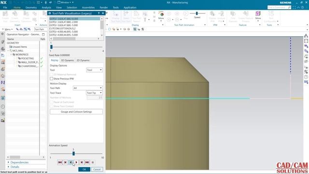Click the Number of Motions input field
Viewport: 309px width, 174px height.
pyautogui.click(x=95, y=98)
